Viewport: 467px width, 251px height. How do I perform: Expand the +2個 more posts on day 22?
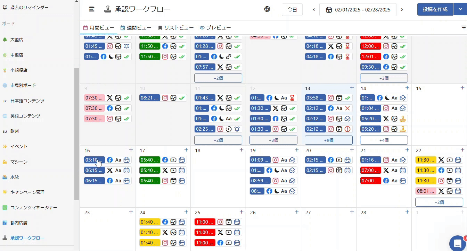[439, 202]
